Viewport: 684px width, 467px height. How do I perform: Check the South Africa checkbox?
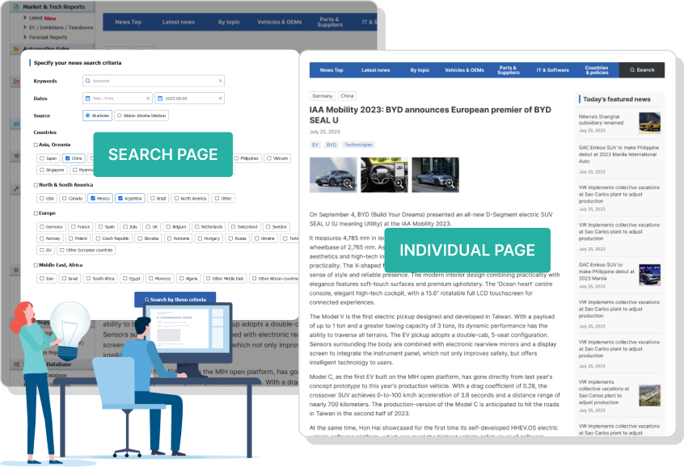(x=88, y=279)
